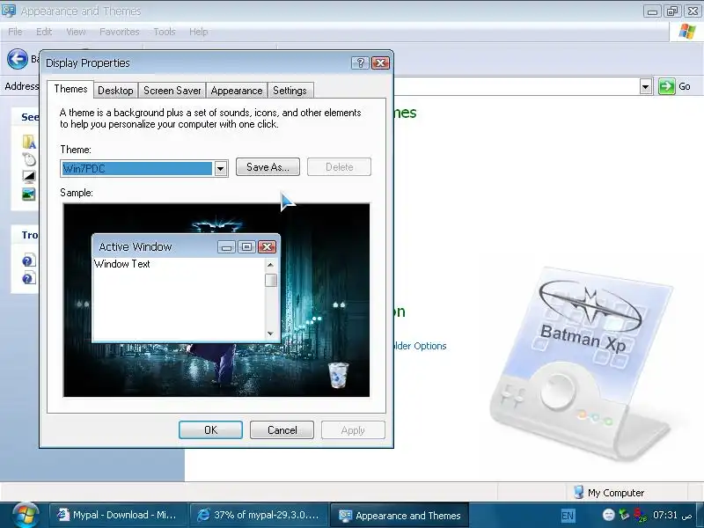704x528 pixels.
Task: Click OK in Display Properties
Action: pos(210,429)
